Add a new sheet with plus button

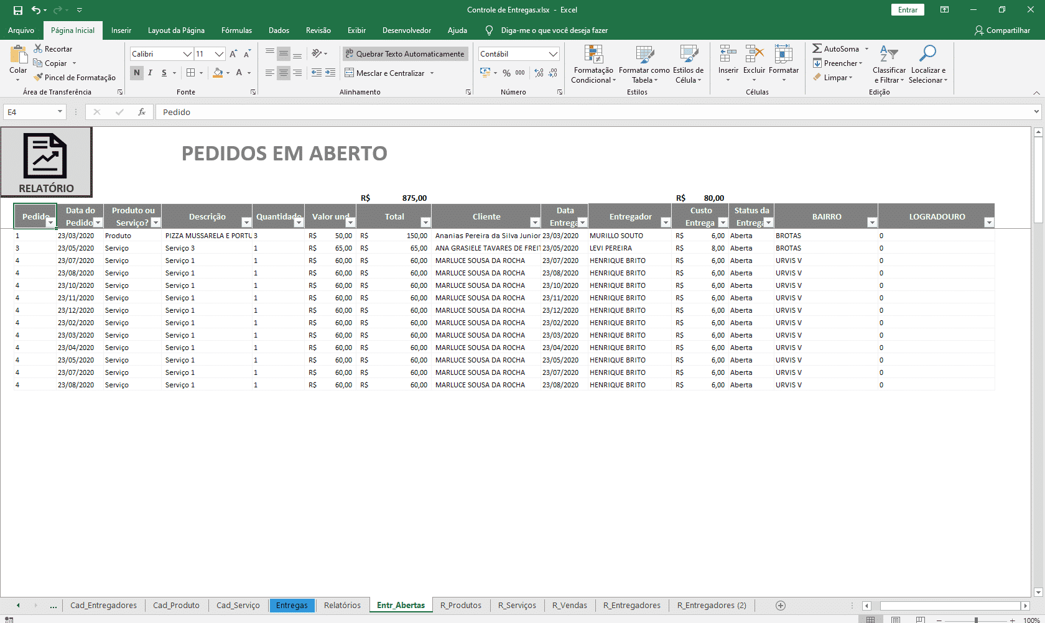[781, 606]
